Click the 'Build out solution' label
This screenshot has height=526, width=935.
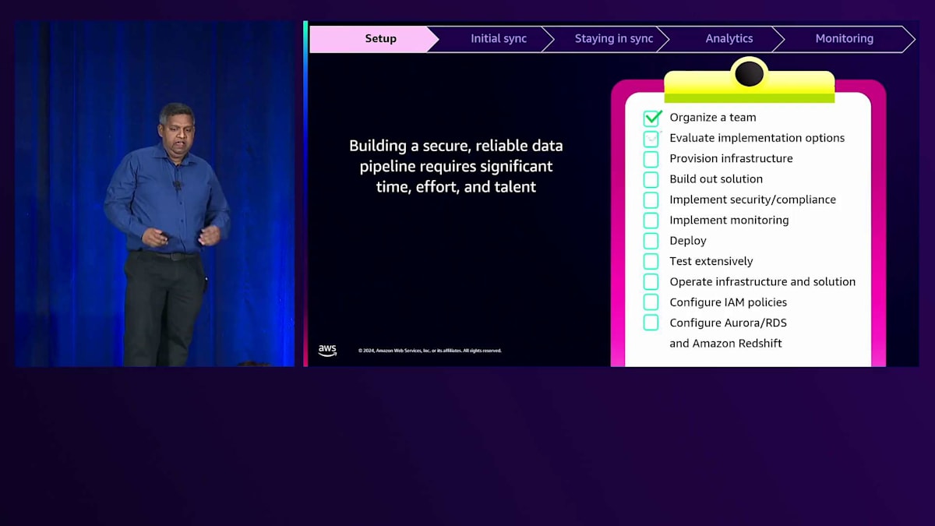[x=716, y=179]
